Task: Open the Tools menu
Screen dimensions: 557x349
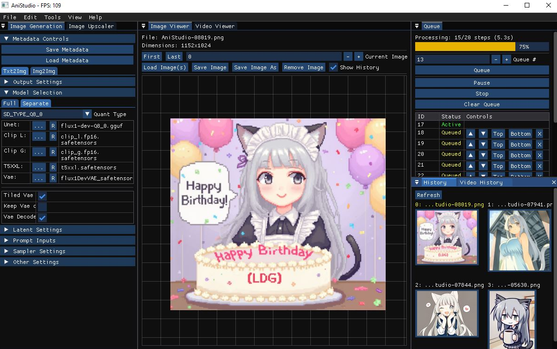Action: pos(52,17)
